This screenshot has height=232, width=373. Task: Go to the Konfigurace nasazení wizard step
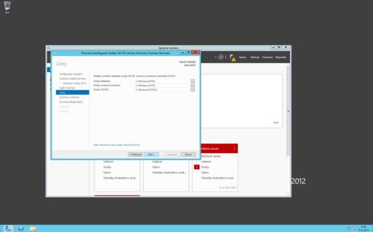tap(71, 74)
